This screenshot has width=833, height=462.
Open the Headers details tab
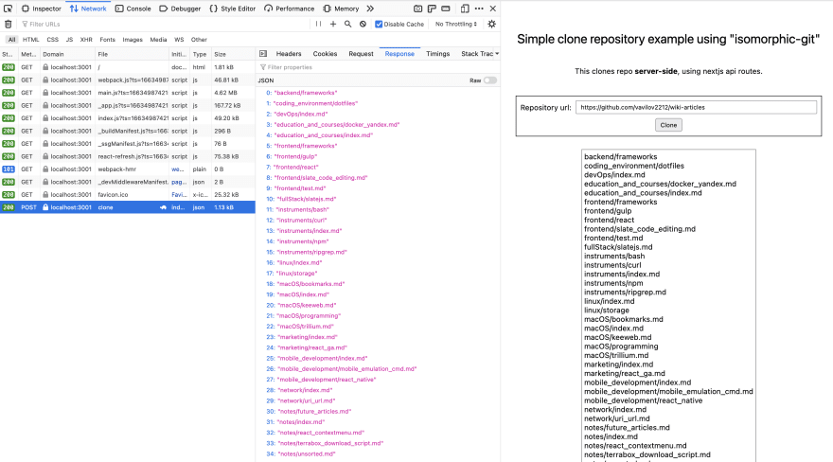pyautogui.click(x=289, y=54)
